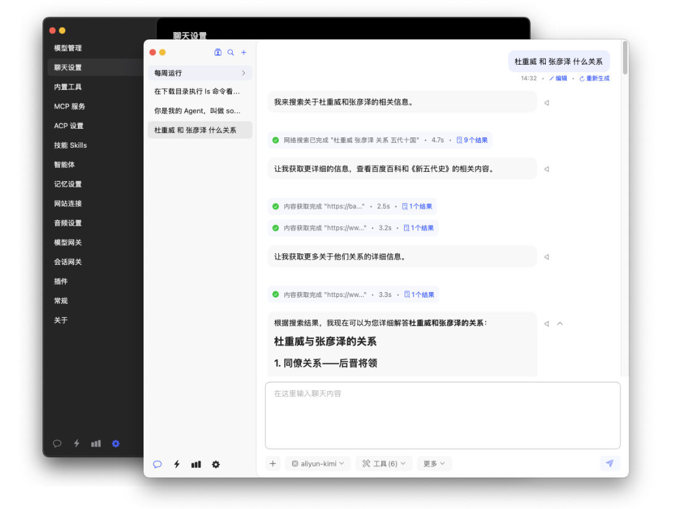
Task: Open the agent icon beside the search icon
Action: point(218,53)
